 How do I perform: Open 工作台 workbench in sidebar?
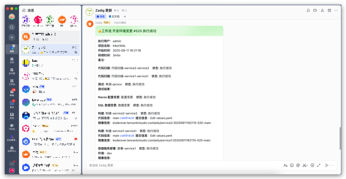coord(12,82)
